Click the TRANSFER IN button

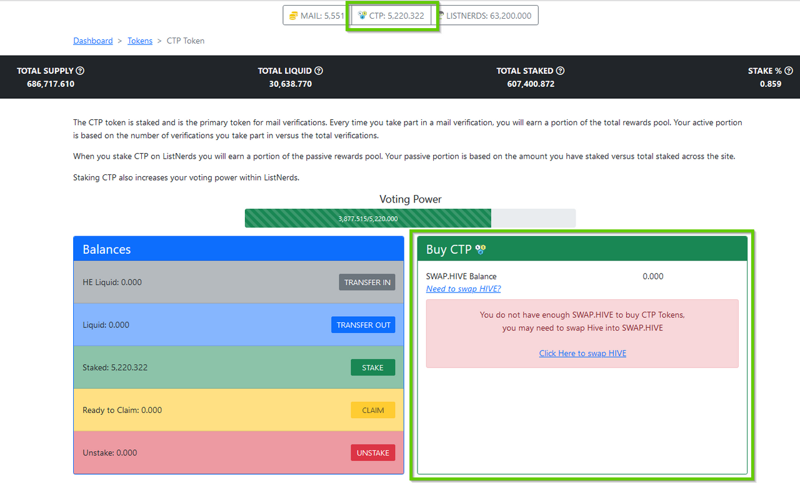367,282
